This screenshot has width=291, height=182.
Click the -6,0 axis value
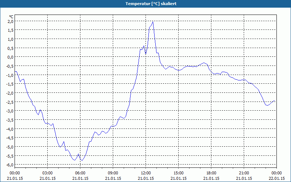click(10, 165)
